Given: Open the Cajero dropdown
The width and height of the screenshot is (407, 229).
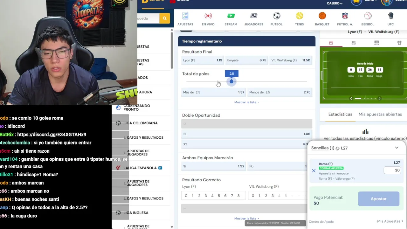Looking at the screenshot, I should [x=335, y=3].
